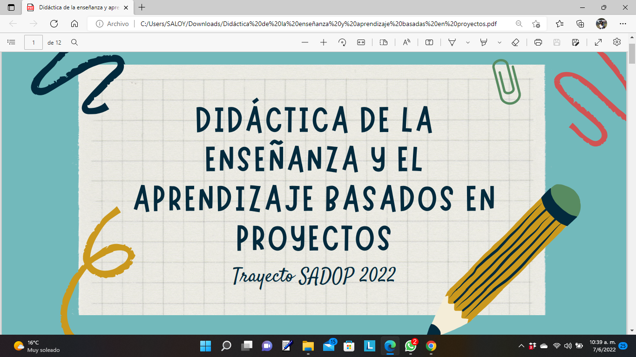This screenshot has height=357, width=636.
Task: Pick the Erase annotation tool
Action: click(x=515, y=42)
